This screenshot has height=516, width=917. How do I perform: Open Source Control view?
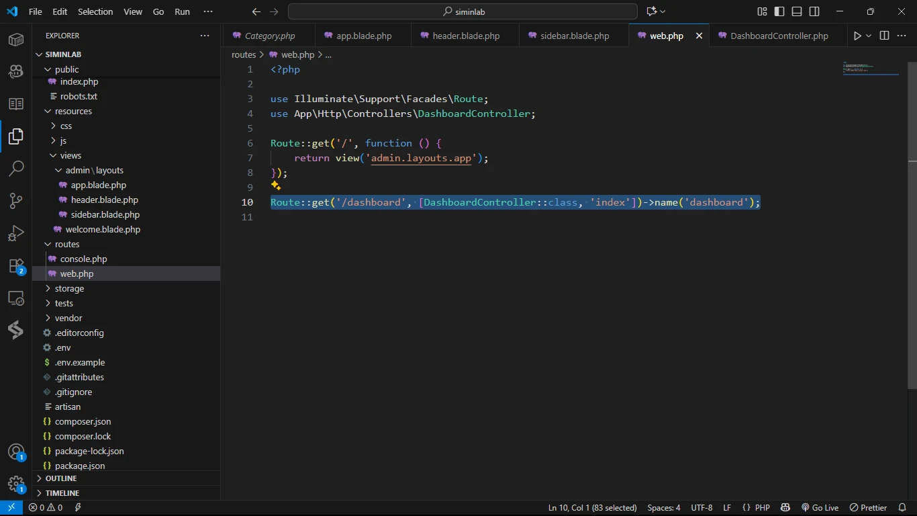click(16, 201)
